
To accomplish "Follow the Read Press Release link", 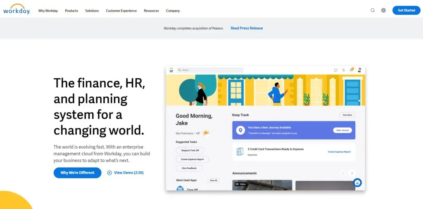I will coord(247,28).
